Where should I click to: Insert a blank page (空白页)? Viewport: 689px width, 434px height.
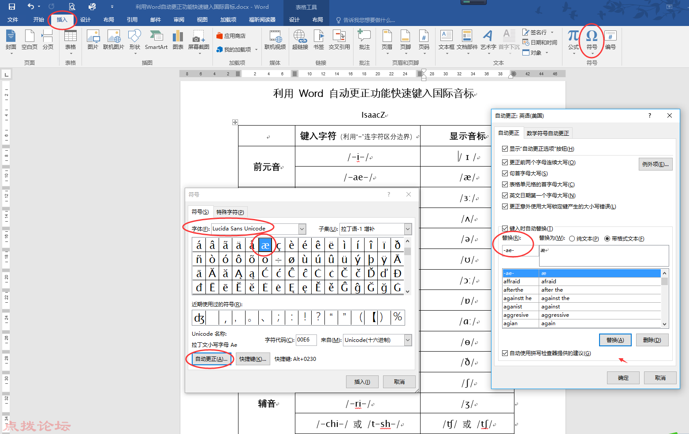point(30,40)
